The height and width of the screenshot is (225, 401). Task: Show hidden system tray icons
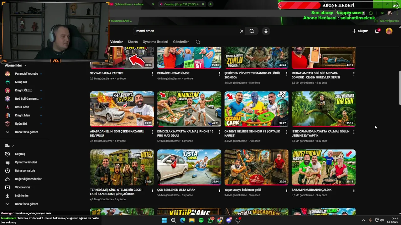click(363, 220)
